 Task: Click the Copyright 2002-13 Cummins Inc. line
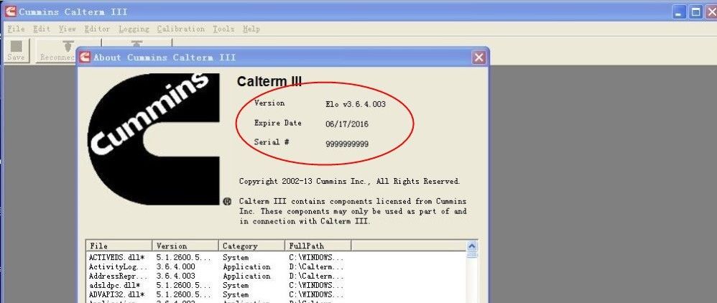click(x=349, y=182)
